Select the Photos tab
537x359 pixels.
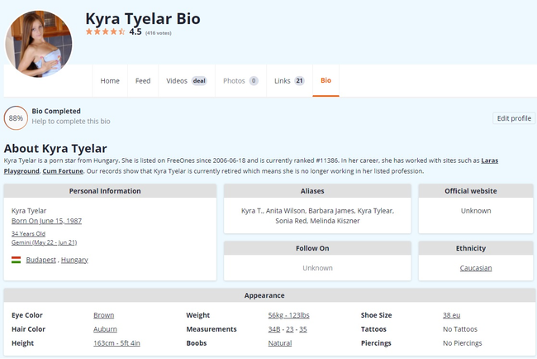pos(240,81)
